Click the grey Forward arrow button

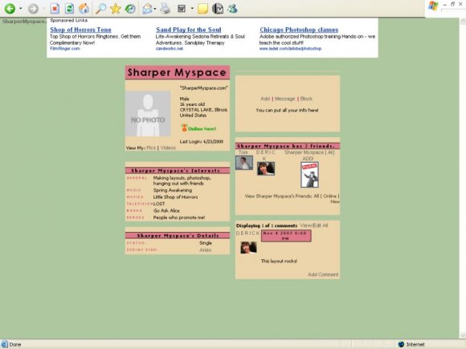[33, 9]
